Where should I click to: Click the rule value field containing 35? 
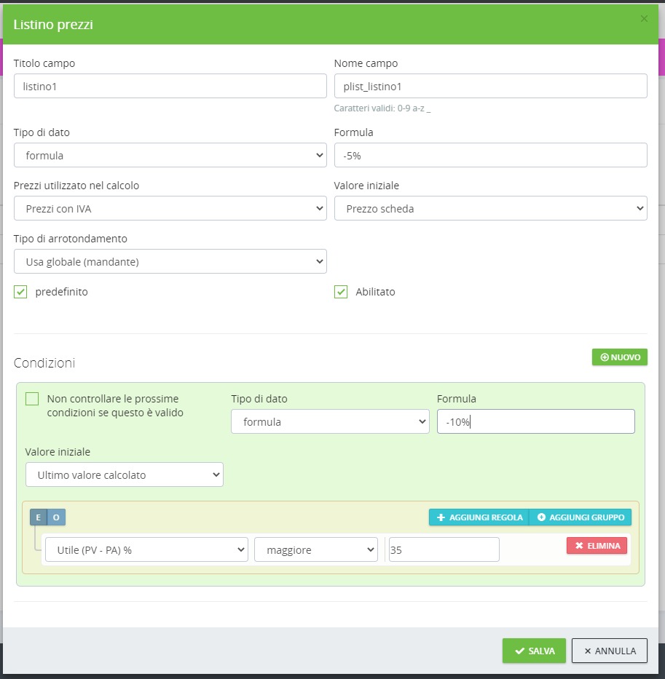pyautogui.click(x=444, y=550)
